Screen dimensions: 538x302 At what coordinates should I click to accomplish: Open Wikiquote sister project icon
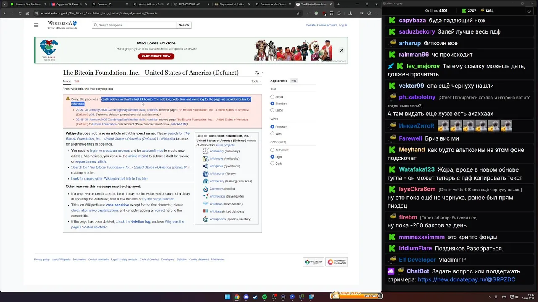coord(206,166)
